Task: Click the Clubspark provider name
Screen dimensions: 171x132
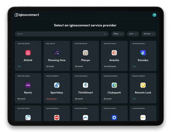Action: click(114, 93)
